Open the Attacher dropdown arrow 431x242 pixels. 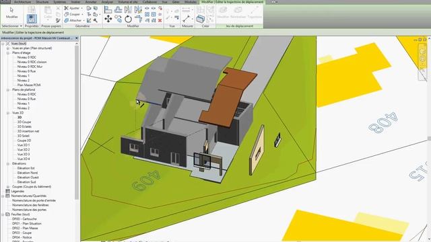click(x=84, y=21)
